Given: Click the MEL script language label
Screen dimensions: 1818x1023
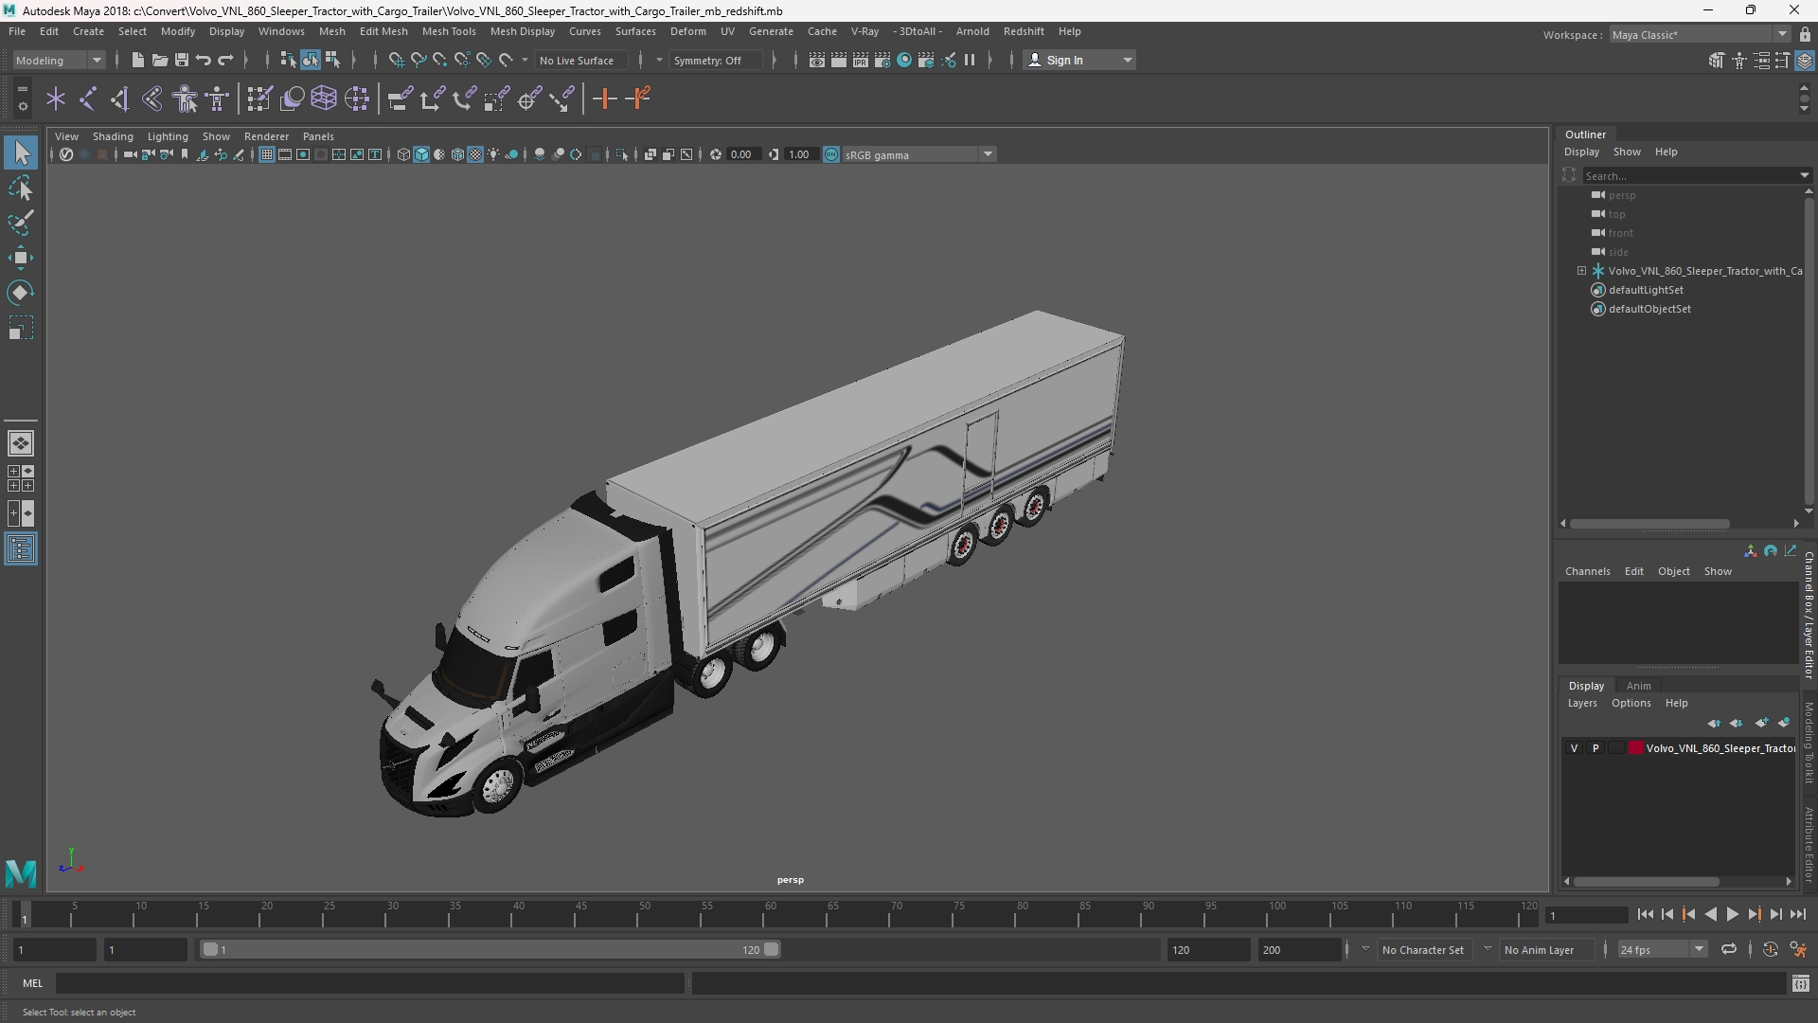Looking at the screenshot, I should [x=32, y=983].
